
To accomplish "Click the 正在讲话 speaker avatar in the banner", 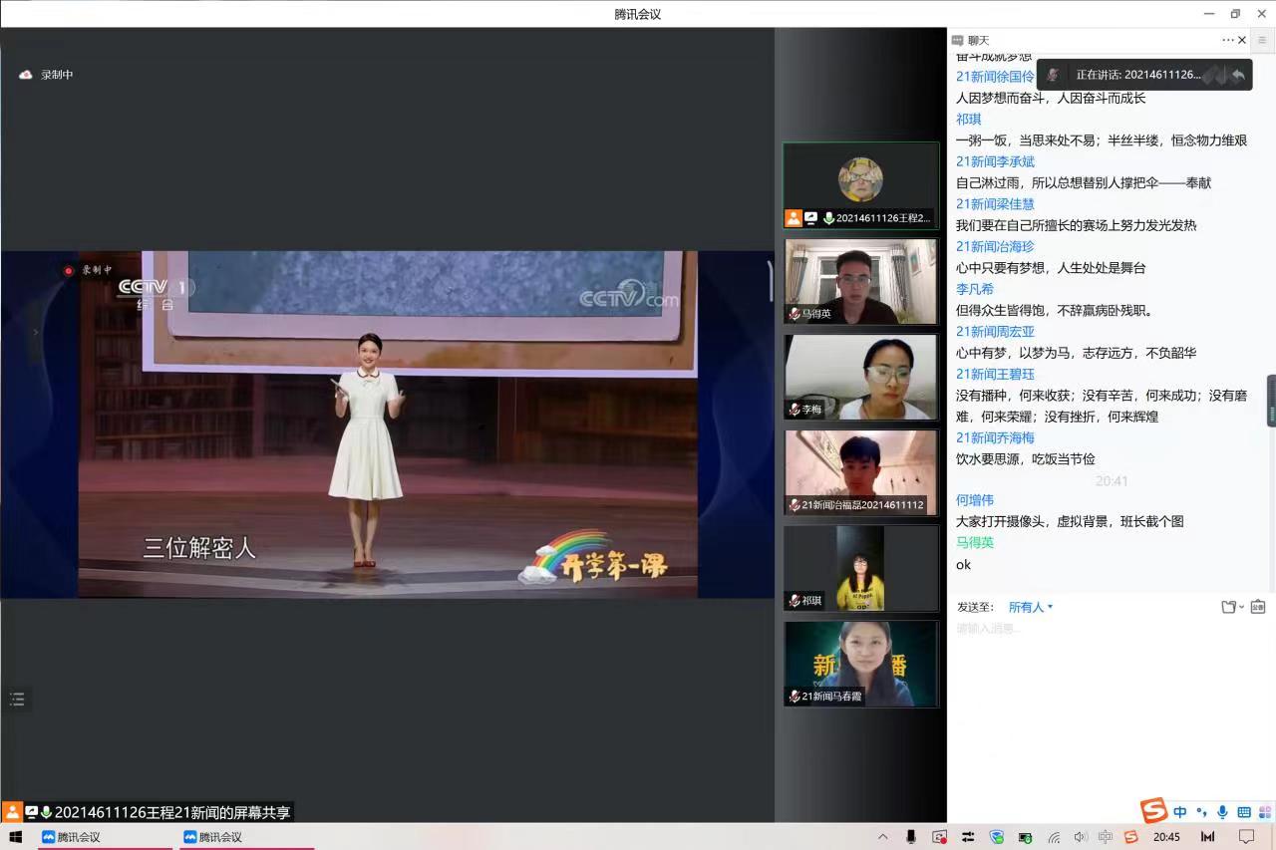I will [1053, 75].
